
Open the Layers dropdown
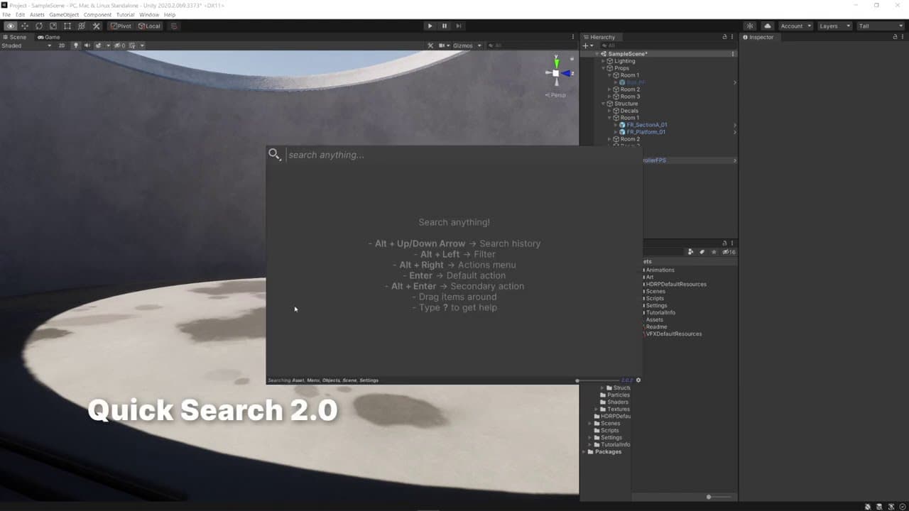tap(834, 26)
